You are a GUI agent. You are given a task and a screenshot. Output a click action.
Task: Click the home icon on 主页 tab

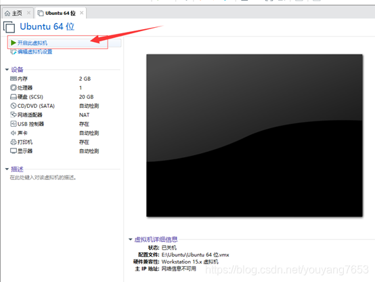click(7, 13)
